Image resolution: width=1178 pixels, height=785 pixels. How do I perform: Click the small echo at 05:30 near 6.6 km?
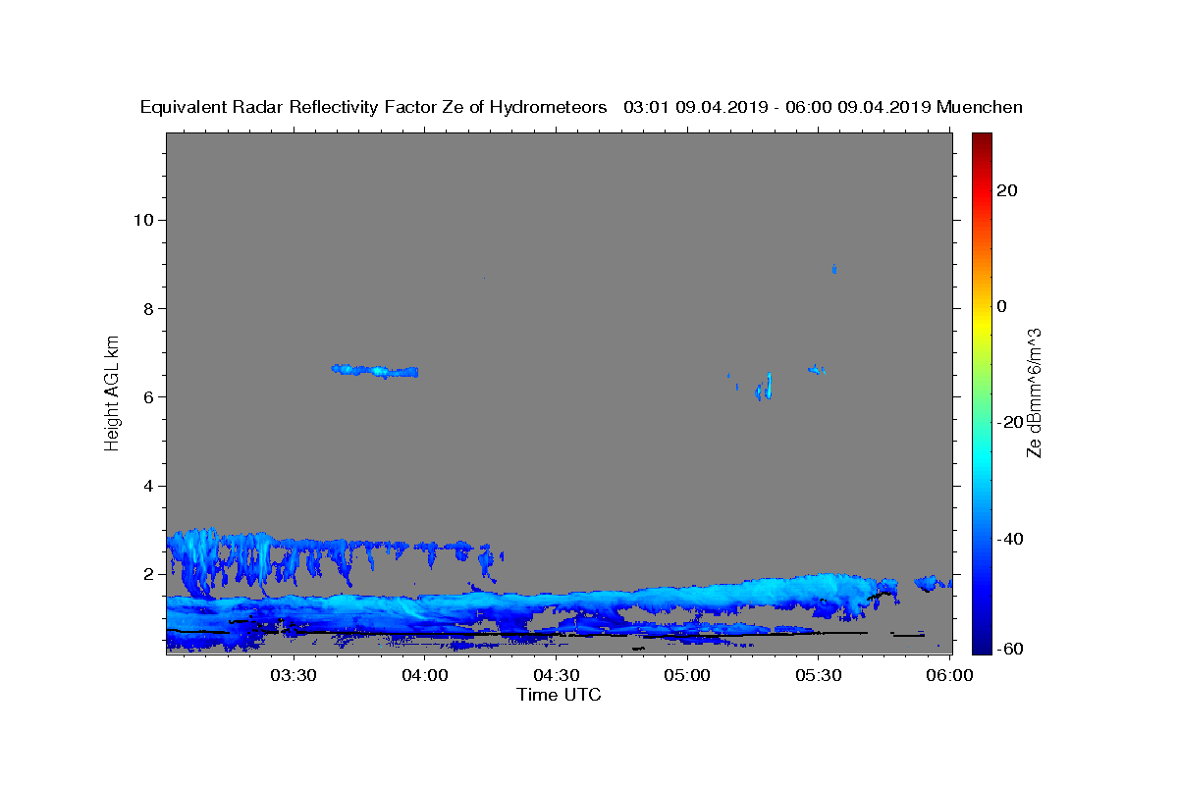pyautogui.click(x=816, y=369)
